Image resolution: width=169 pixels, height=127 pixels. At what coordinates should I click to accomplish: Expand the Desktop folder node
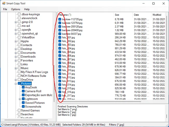[16, 49]
